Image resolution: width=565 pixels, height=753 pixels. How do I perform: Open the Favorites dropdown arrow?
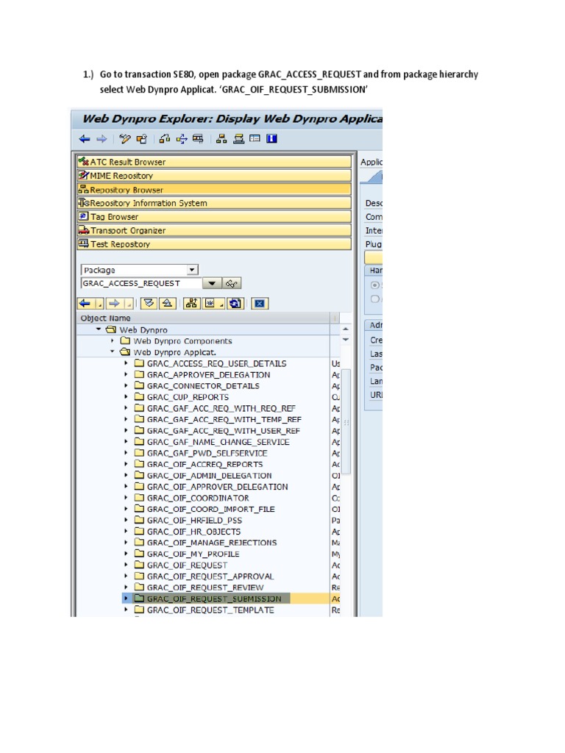pyautogui.click(x=221, y=304)
